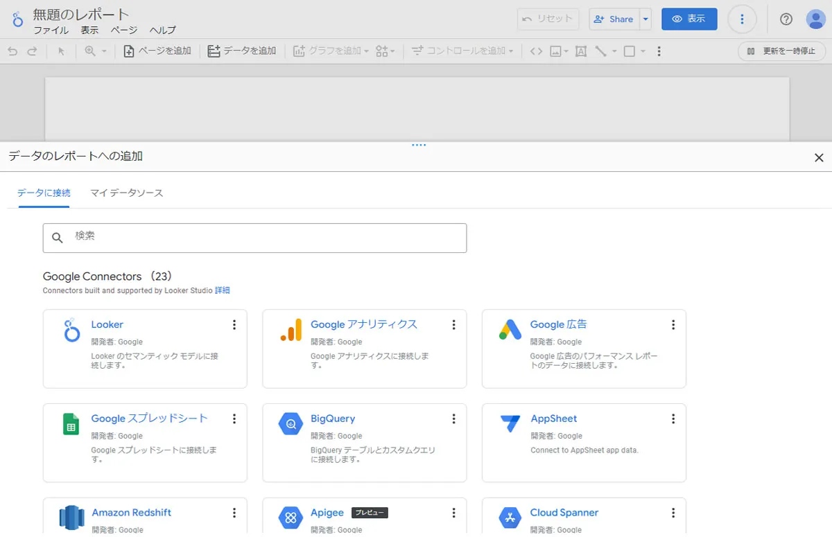Image resolution: width=832 pixels, height=537 pixels.
Task: Choose the BigQuery connector icon
Action: 291,423
